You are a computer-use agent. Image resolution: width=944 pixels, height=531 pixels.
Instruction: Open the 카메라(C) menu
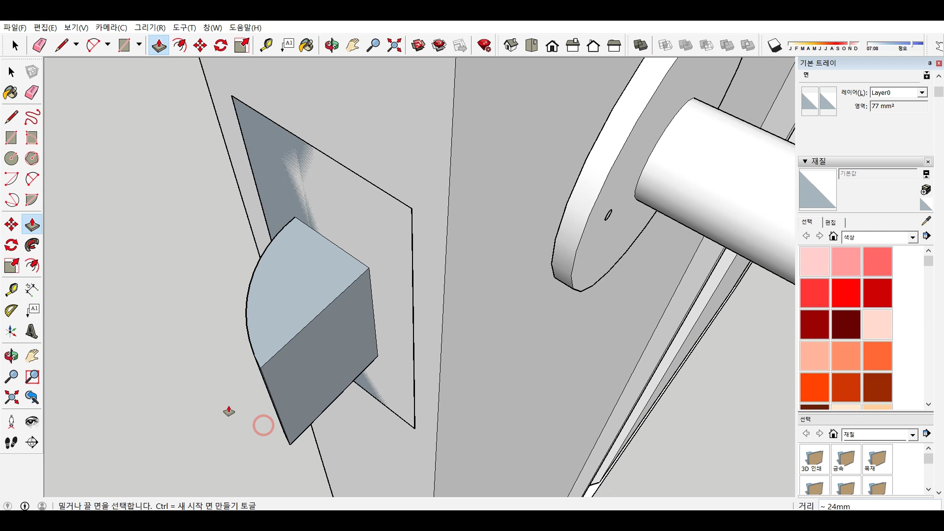111,28
